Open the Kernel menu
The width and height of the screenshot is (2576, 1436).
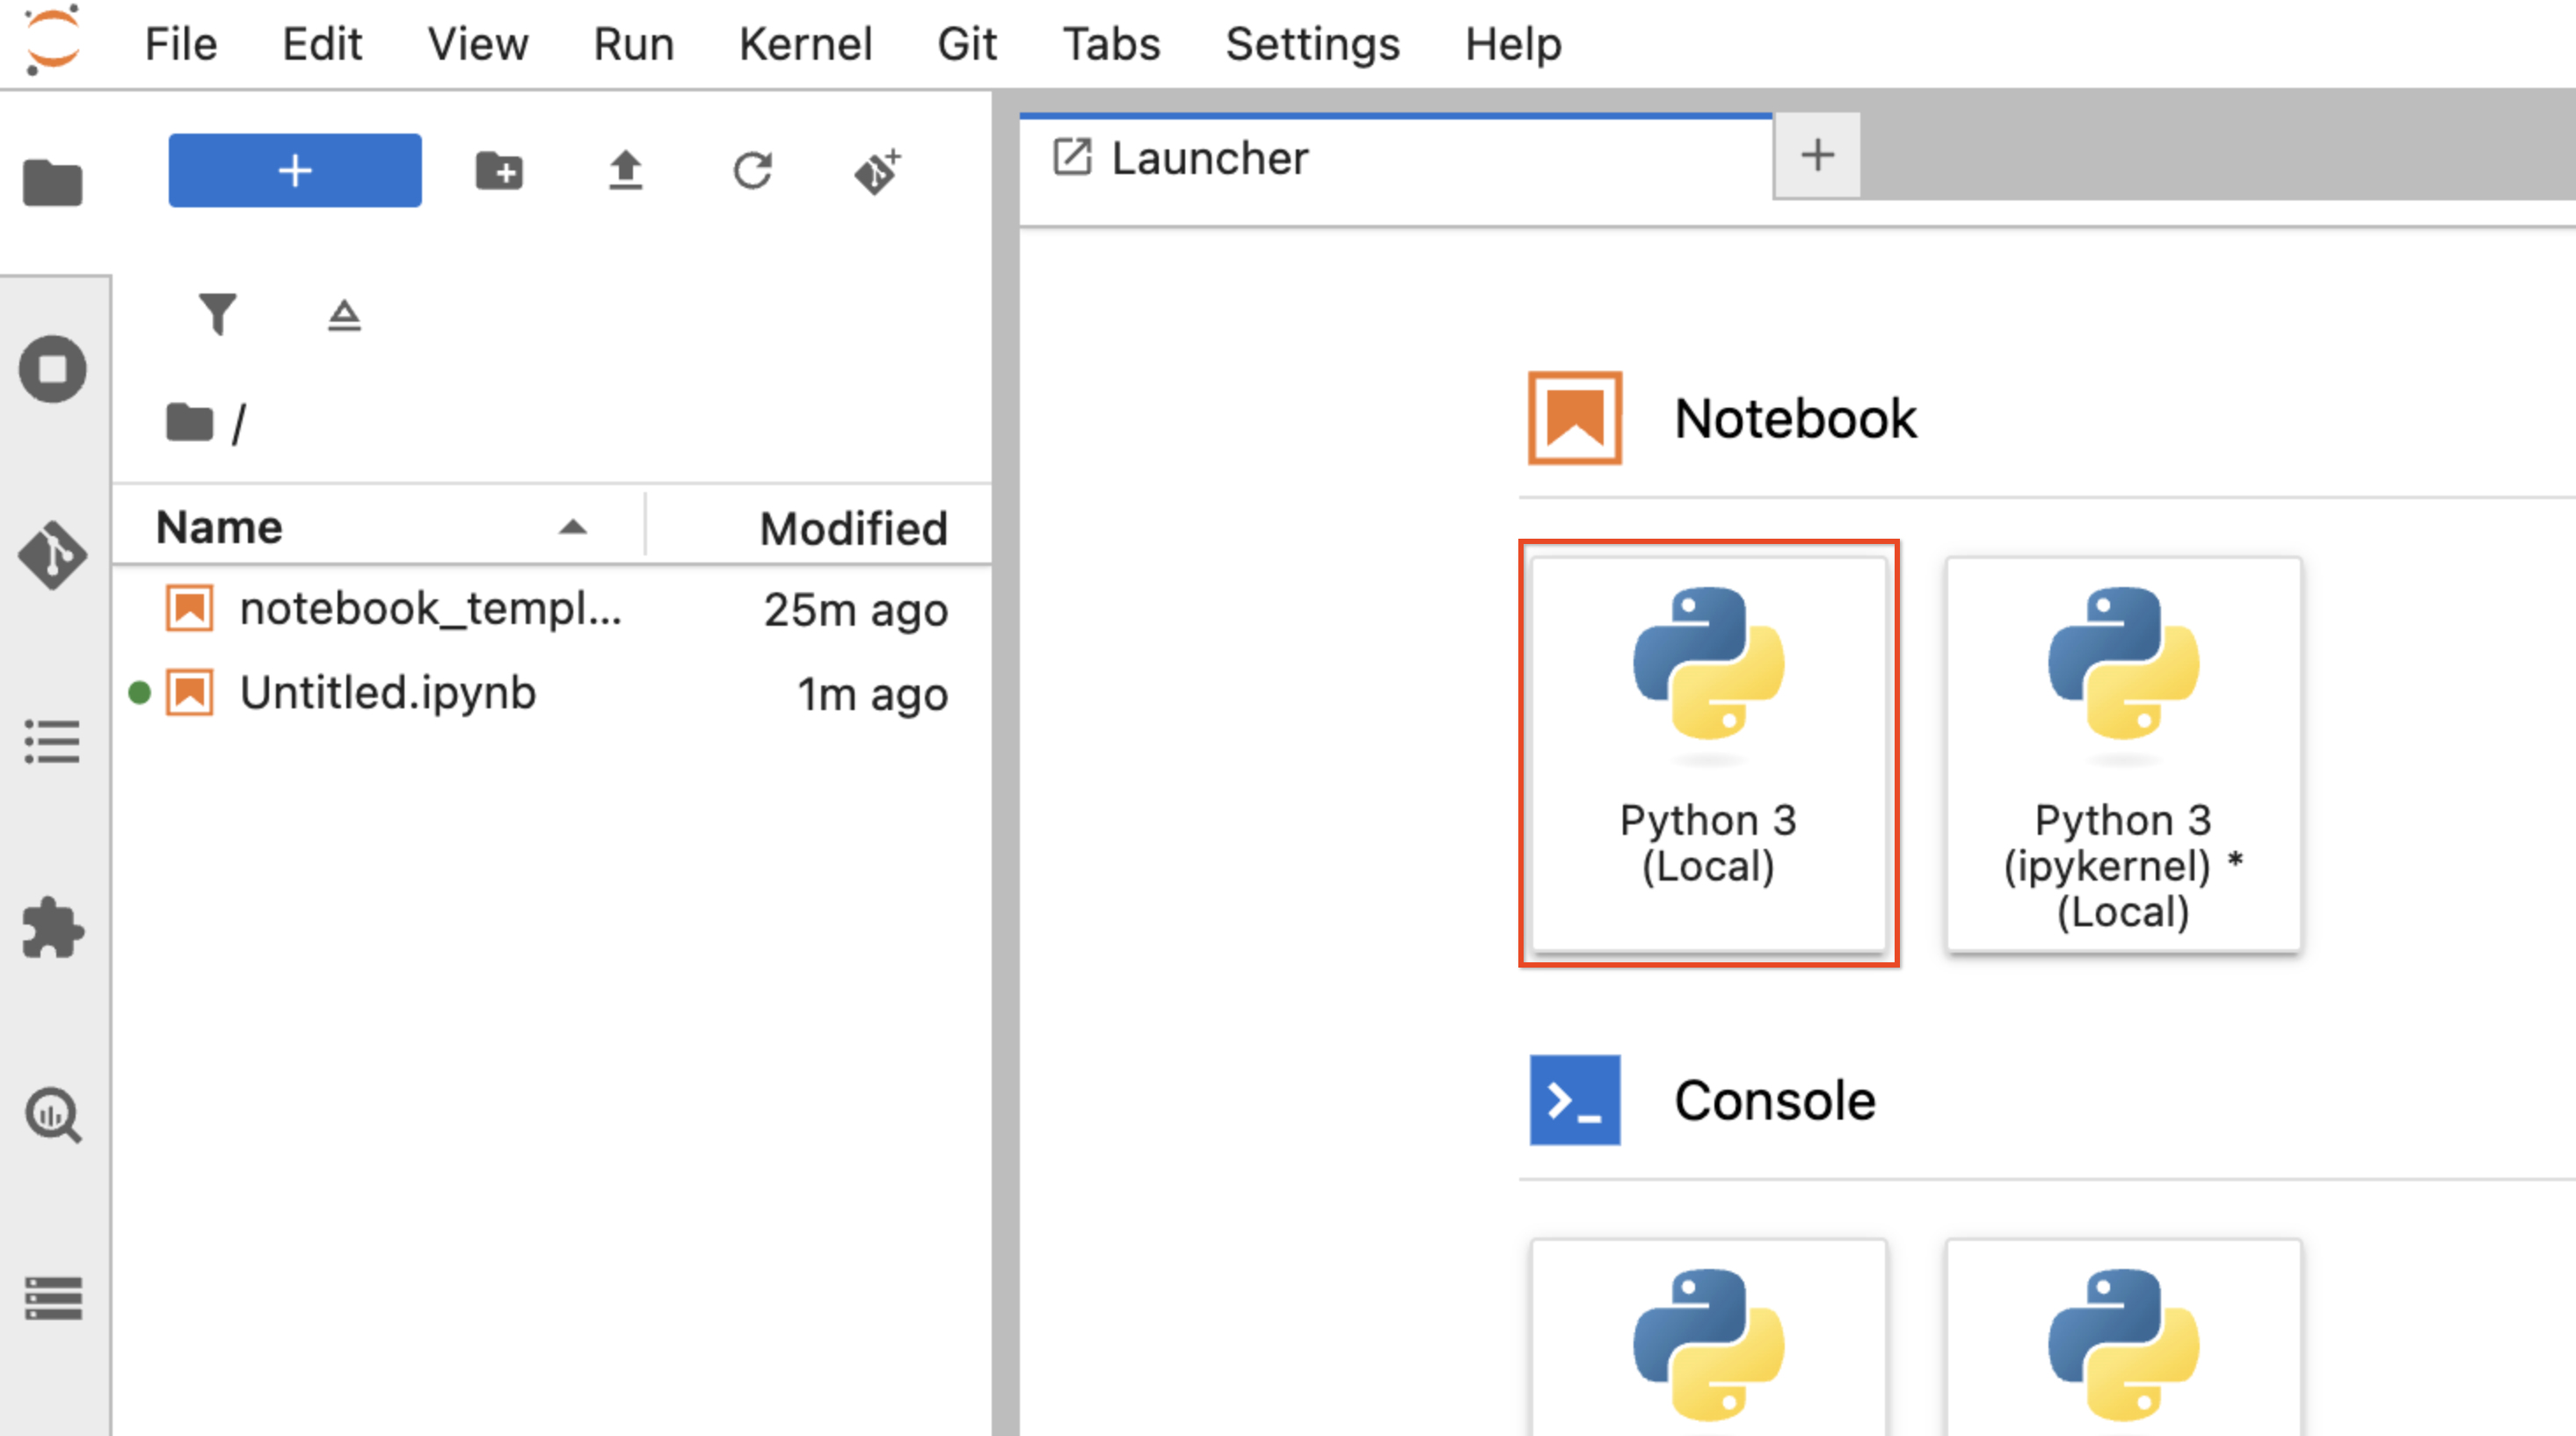point(806,44)
